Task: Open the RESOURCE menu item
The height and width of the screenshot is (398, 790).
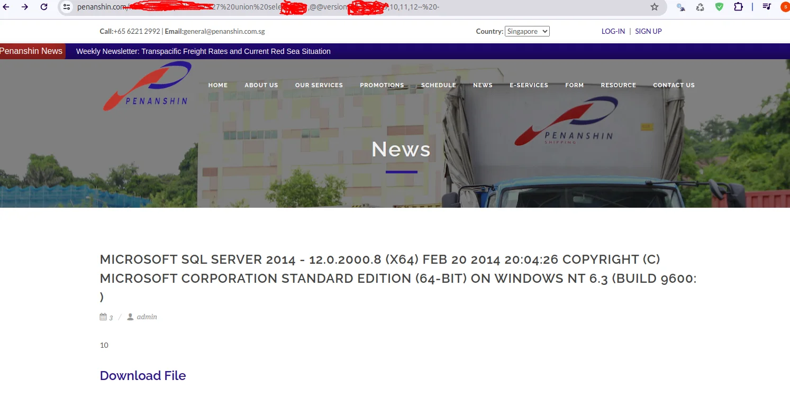Action: coord(619,85)
